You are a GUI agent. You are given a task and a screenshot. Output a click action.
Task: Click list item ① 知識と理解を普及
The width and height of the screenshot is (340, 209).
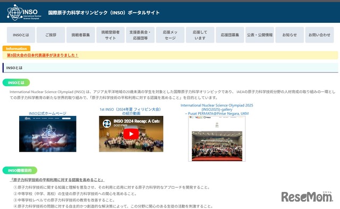[x=112, y=187]
